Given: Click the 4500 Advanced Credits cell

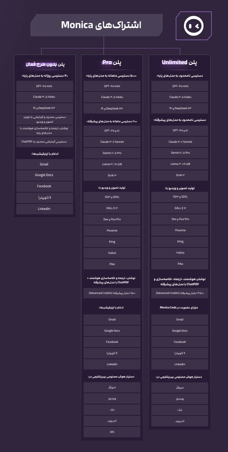Looking at the screenshot, I should point(180,293).
